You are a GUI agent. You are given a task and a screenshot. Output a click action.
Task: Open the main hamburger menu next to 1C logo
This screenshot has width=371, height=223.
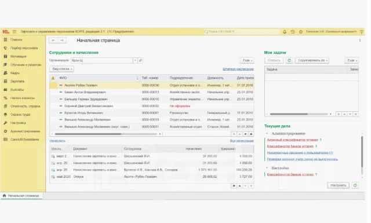14,31
